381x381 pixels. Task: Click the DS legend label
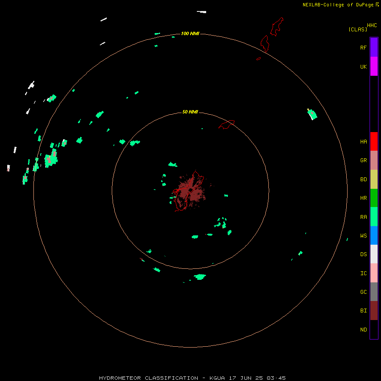coord(363,254)
